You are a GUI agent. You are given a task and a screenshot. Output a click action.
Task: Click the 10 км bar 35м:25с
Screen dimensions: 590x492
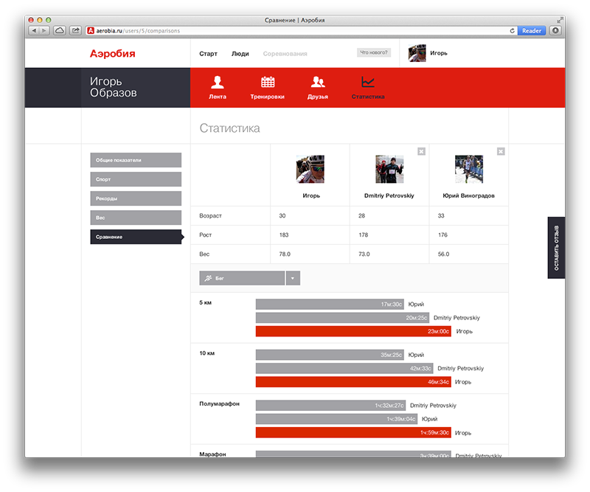pyautogui.click(x=330, y=355)
